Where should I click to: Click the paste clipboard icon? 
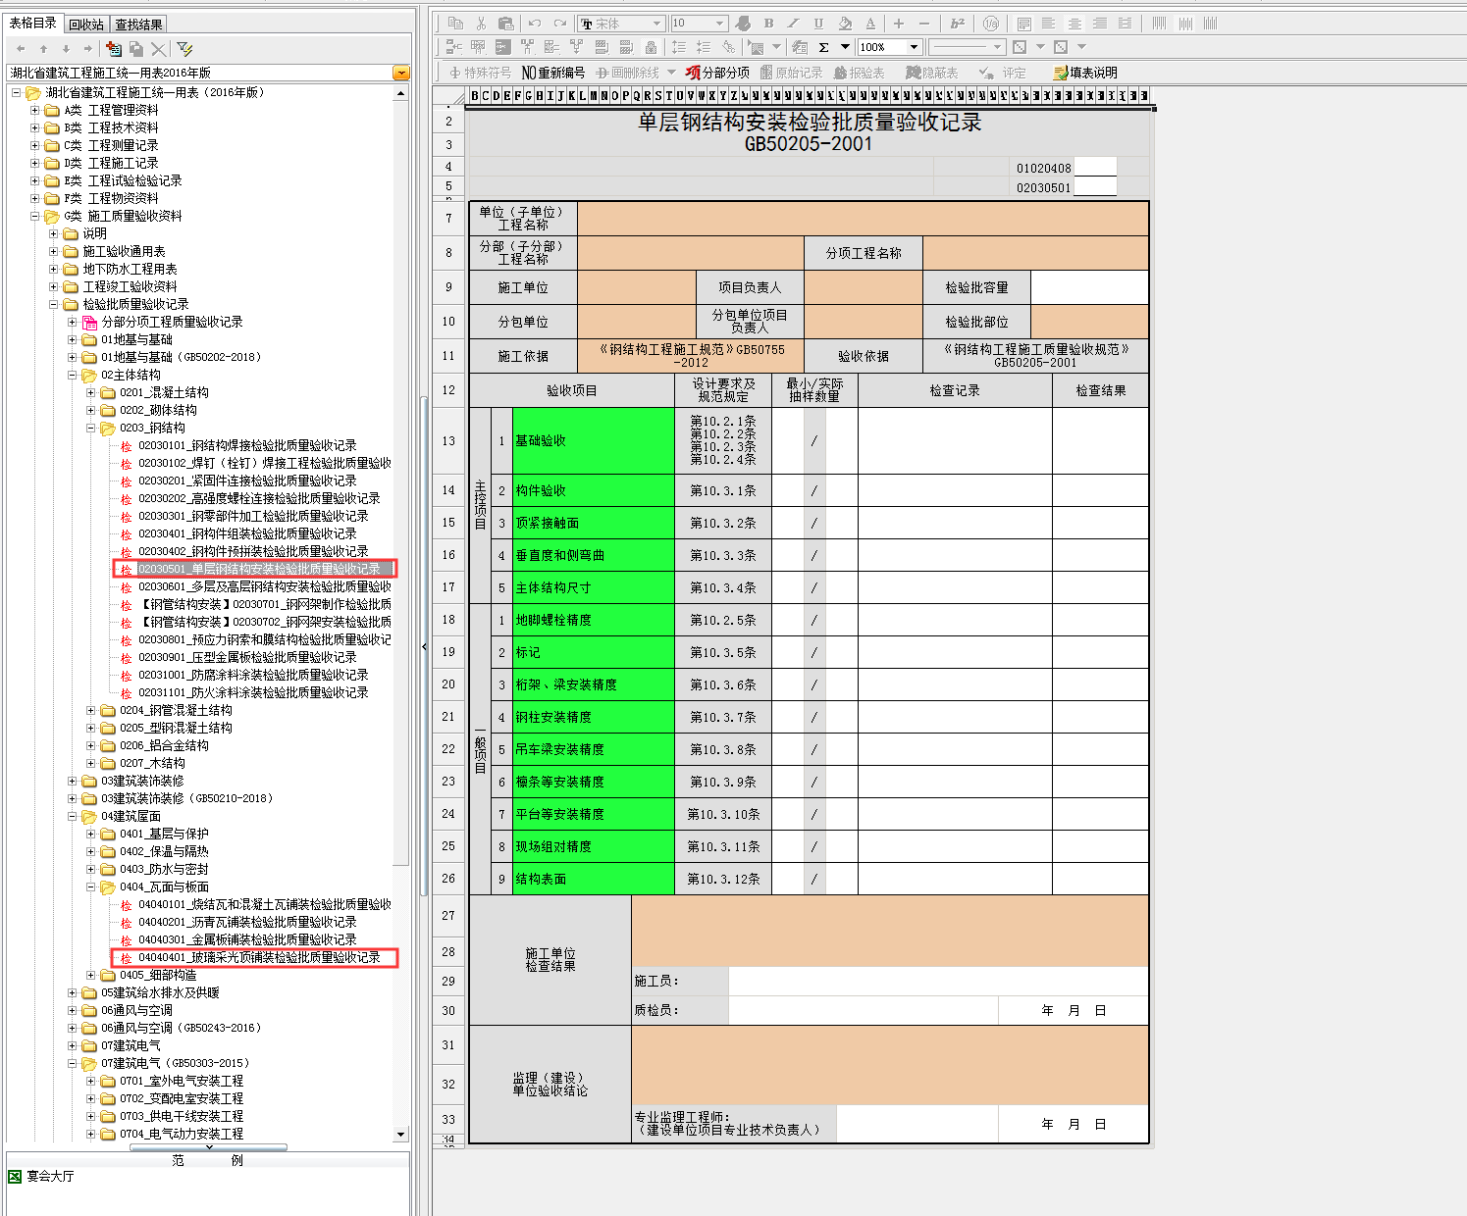coord(506,23)
